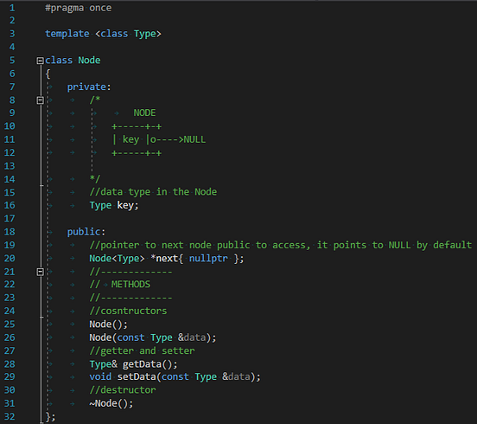
Task: Click the comment end '*/' on line 14
Action: [x=95, y=179]
